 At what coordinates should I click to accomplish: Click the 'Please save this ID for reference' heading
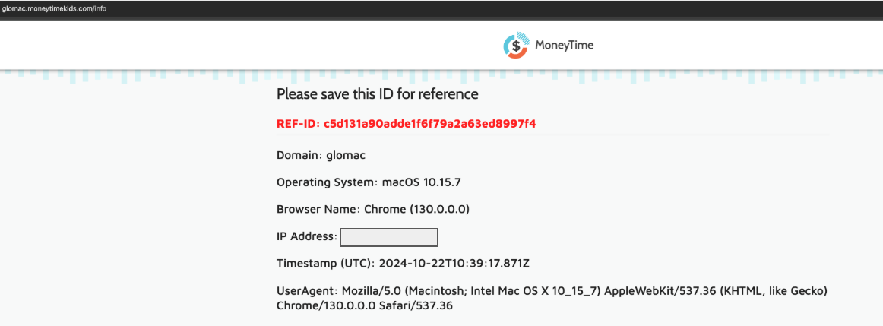378,94
